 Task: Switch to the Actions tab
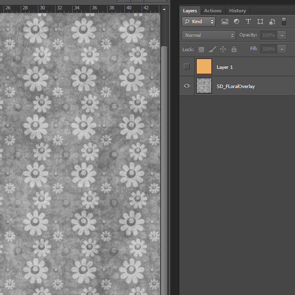coord(213,11)
